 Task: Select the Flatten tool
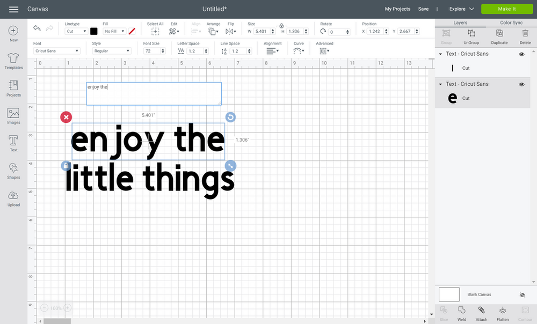[502, 313]
